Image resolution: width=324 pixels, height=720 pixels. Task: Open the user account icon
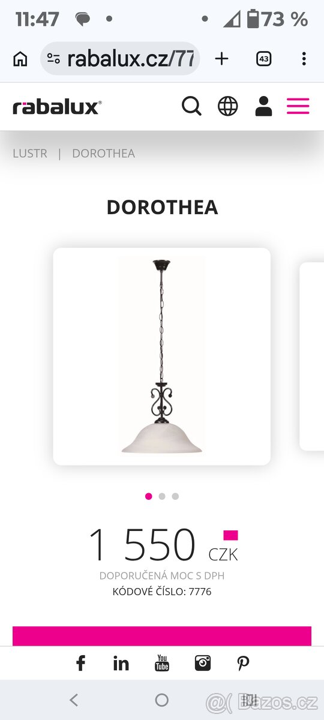pos(263,106)
